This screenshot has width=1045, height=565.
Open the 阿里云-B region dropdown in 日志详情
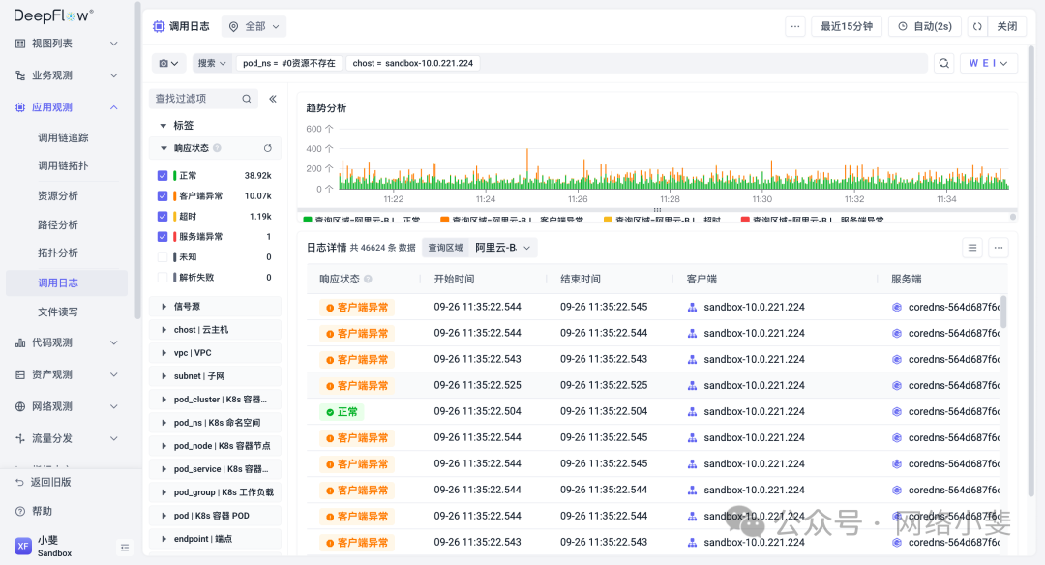[495, 248]
